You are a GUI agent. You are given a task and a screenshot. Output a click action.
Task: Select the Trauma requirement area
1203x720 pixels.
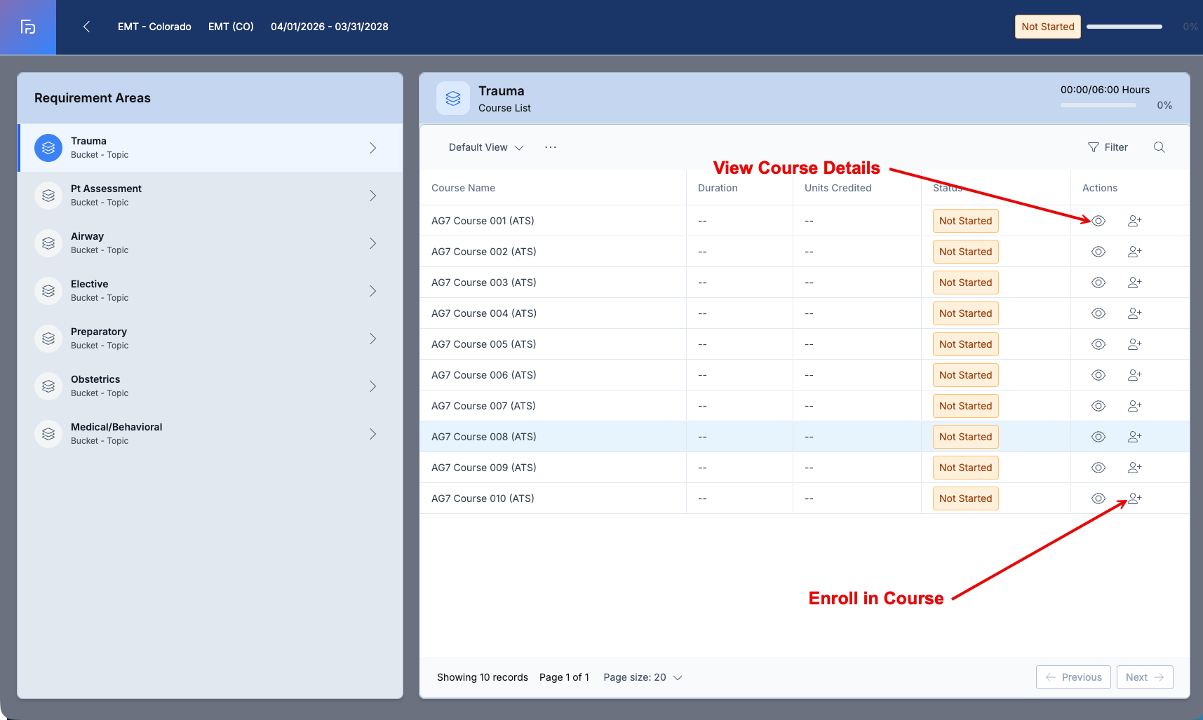pyautogui.click(x=210, y=148)
